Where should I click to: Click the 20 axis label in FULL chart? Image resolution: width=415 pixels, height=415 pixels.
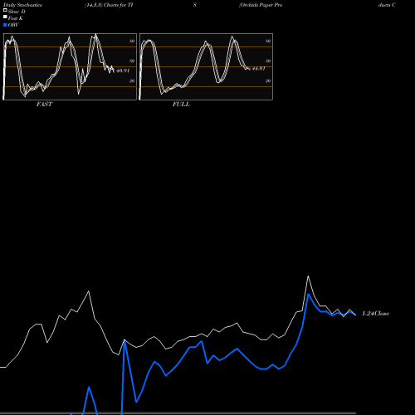click(x=268, y=81)
